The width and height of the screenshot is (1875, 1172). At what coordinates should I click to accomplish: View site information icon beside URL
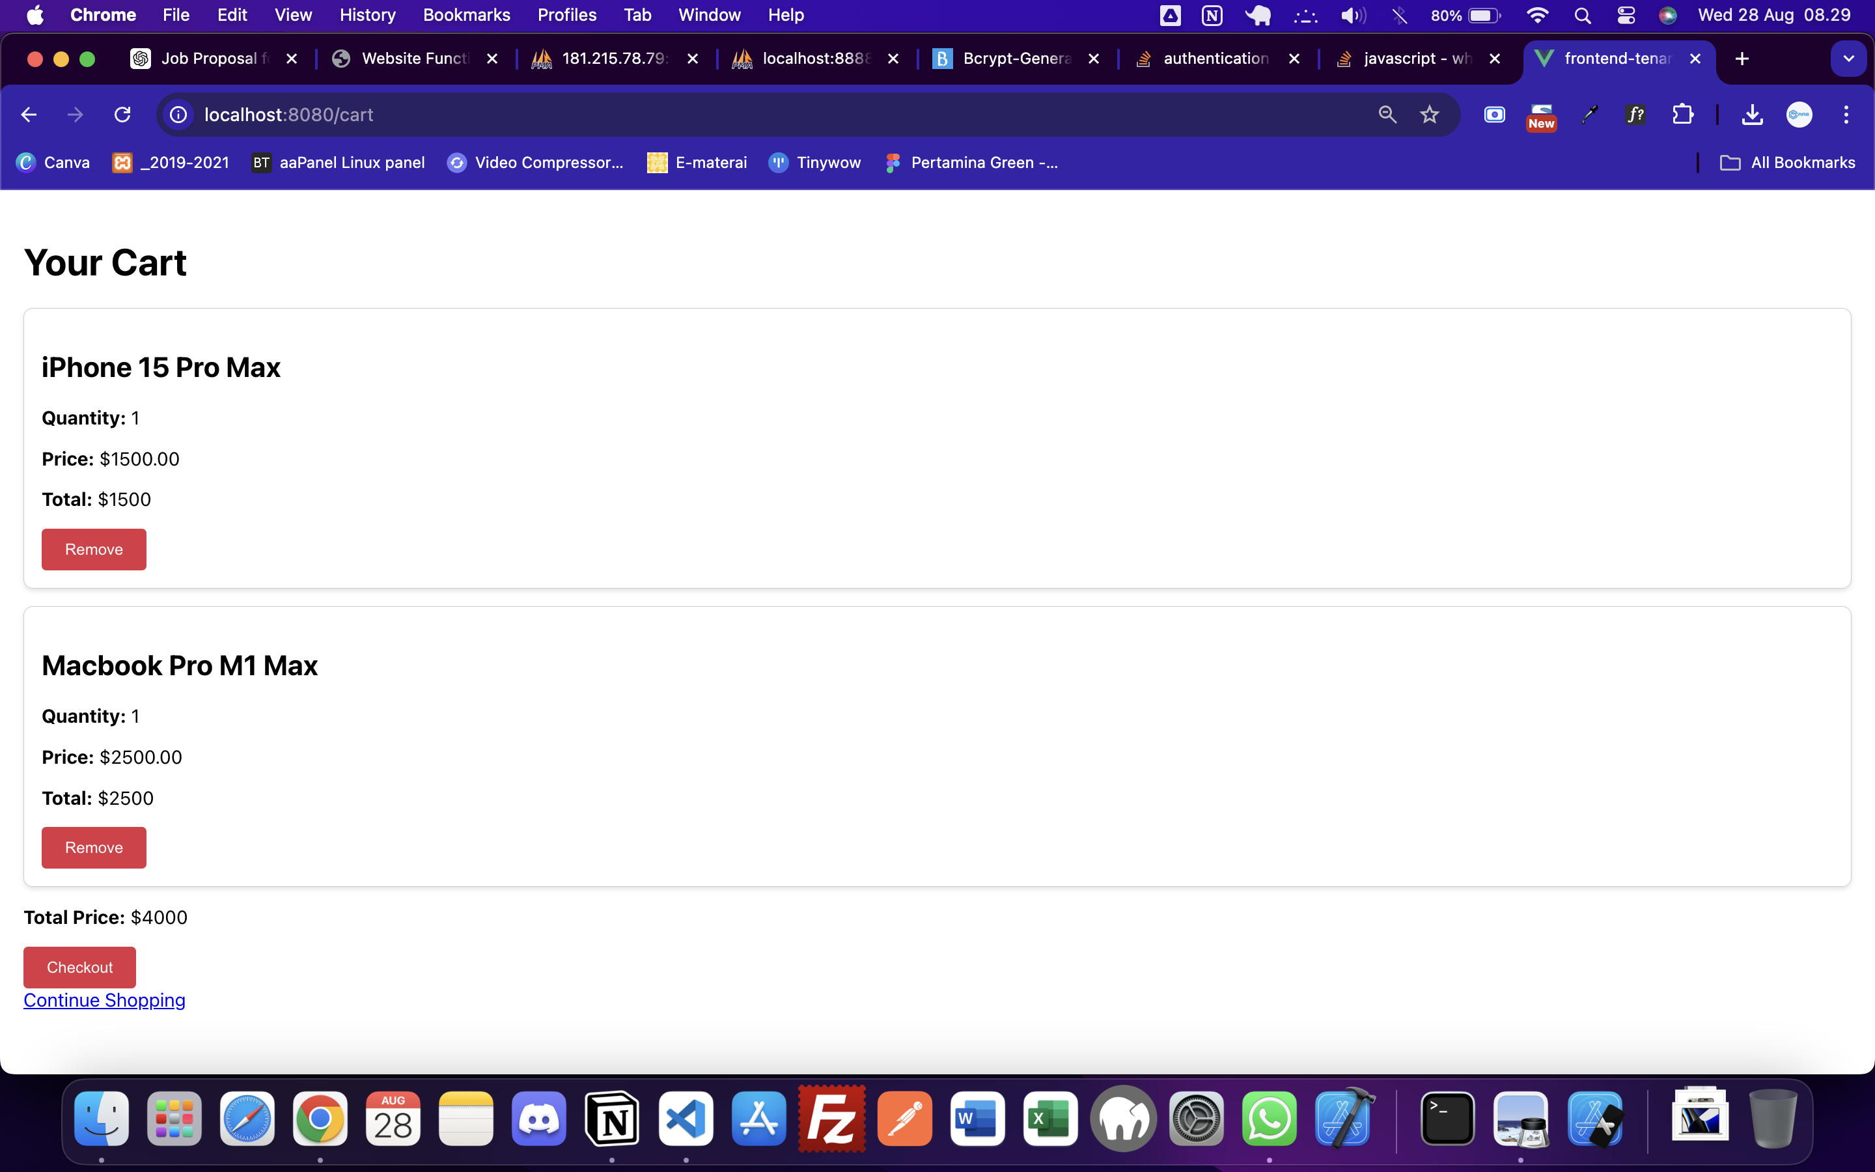click(178, 115)
